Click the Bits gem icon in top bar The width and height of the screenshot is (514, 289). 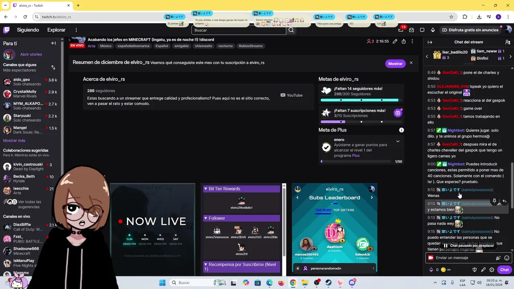(x=432, y=30)
